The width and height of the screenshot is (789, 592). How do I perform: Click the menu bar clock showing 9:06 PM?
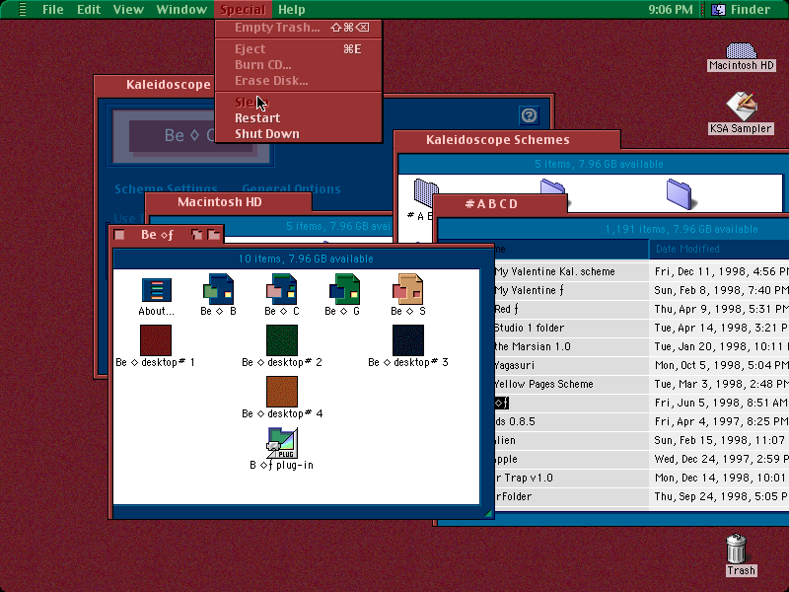pos(671,9)
